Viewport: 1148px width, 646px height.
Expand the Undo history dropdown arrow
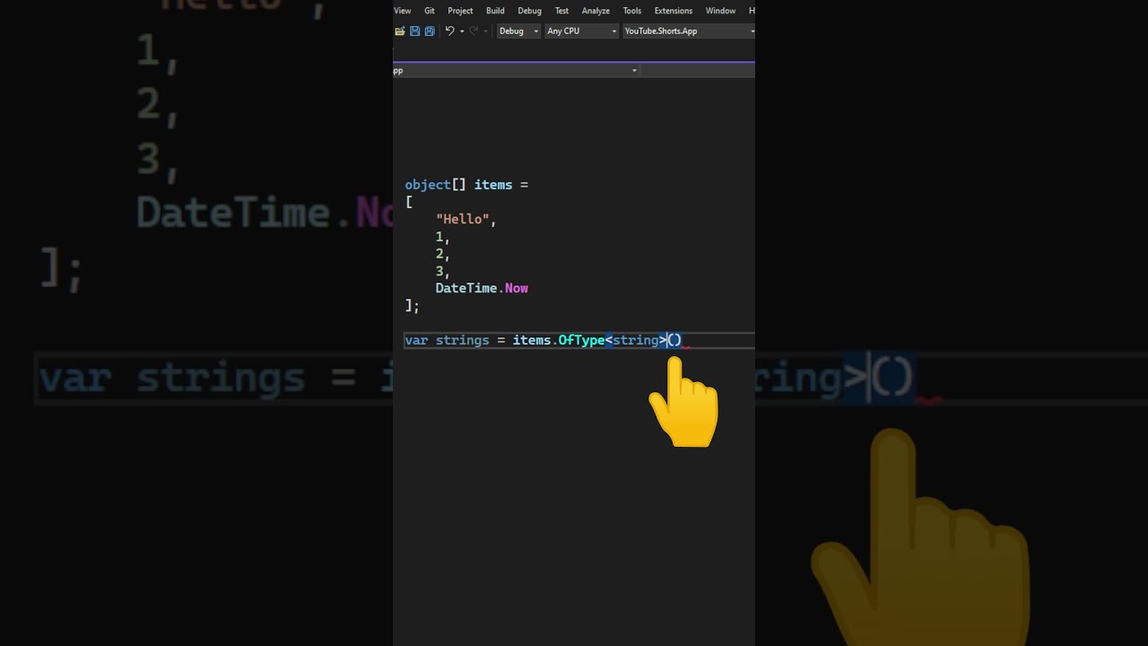pyautogui.click(x=462, y=31)
